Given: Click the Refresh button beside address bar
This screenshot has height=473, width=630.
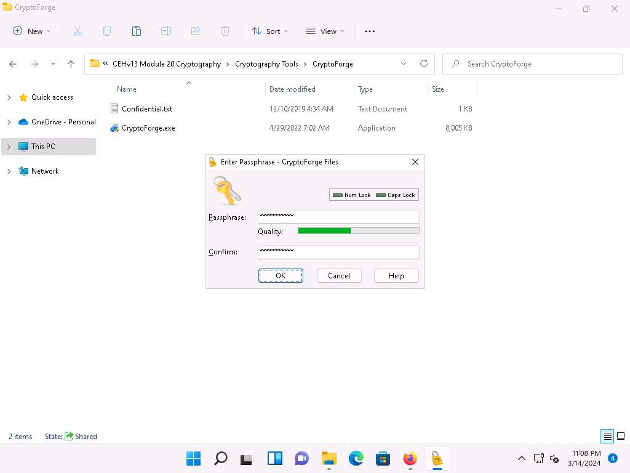Looking at the screenshot, I should tap(423, 63).
